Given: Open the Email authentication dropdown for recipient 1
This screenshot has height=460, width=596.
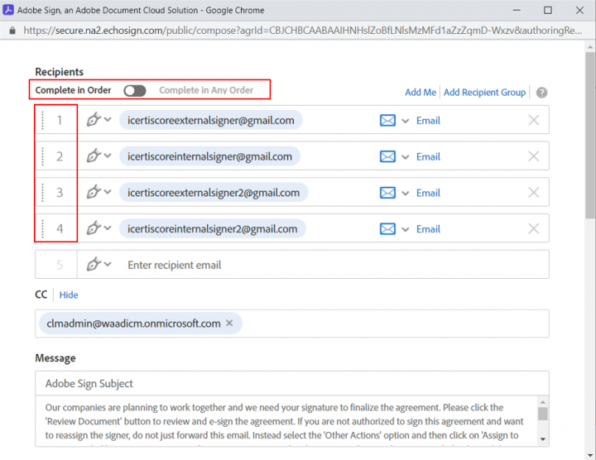Looking at the screenshot, I should click(406, 121).
